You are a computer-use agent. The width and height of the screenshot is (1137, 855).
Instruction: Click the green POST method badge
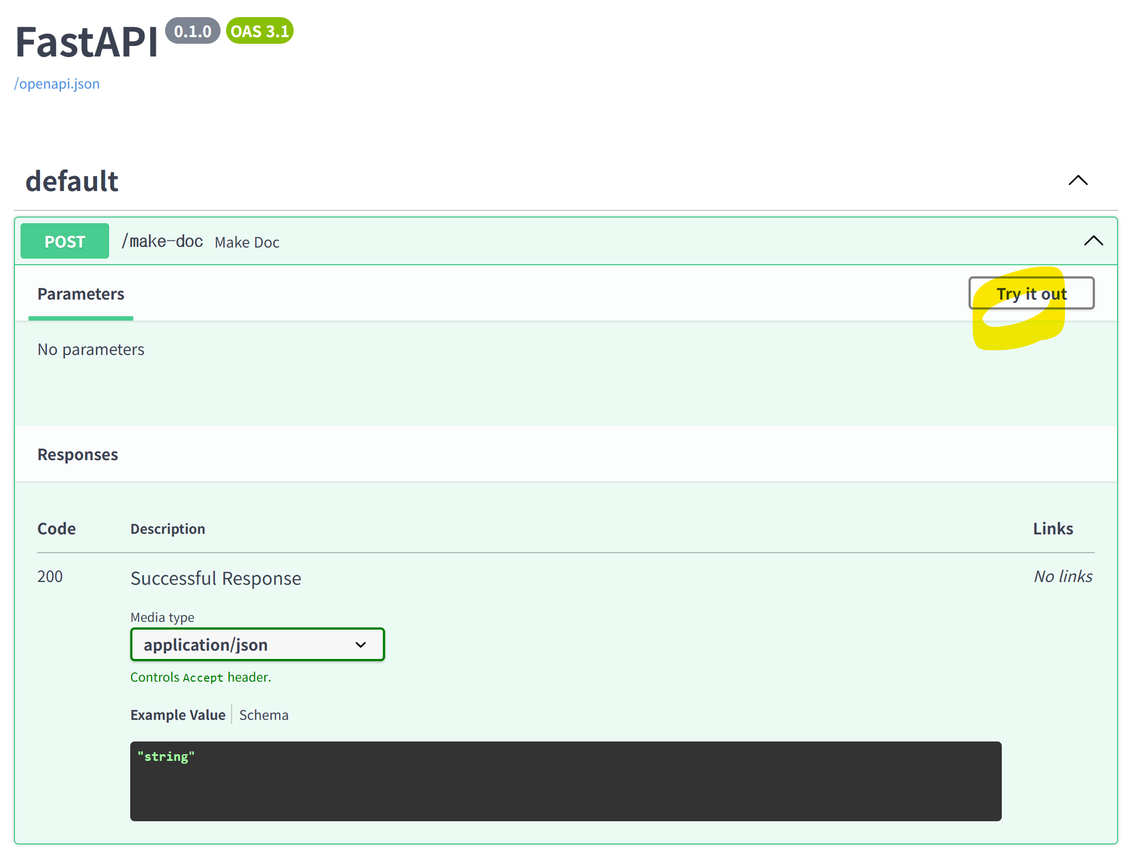click(65, 241)
